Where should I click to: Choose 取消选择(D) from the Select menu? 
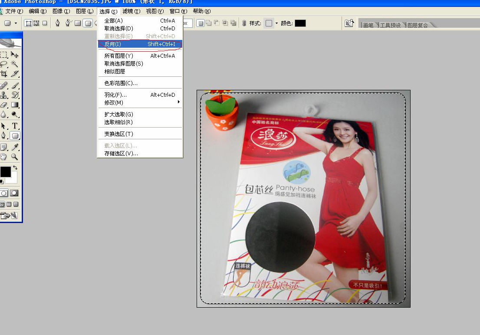[140, 29]
